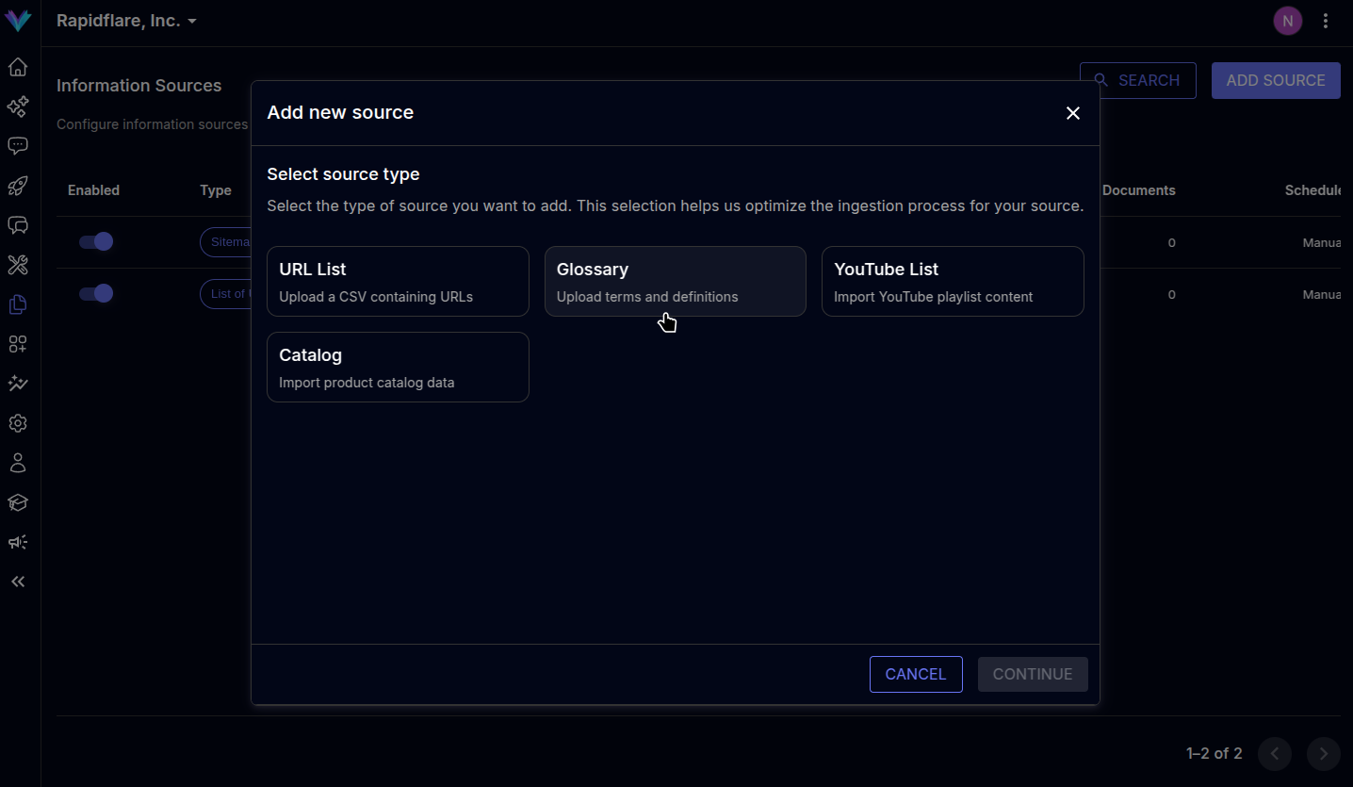Disable the Sitemap source toggle
1353x787 pixels.
click(96, 241)
